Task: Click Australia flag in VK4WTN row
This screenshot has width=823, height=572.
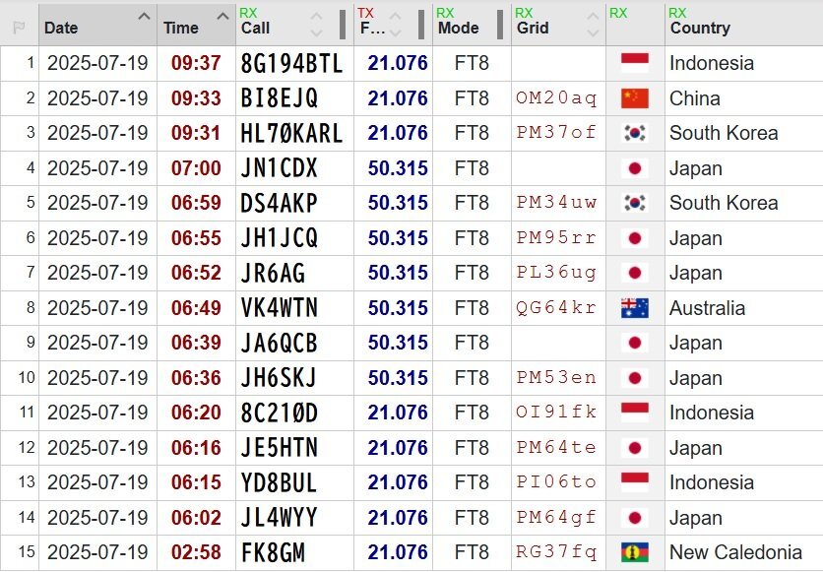Action: pos(635,308)
